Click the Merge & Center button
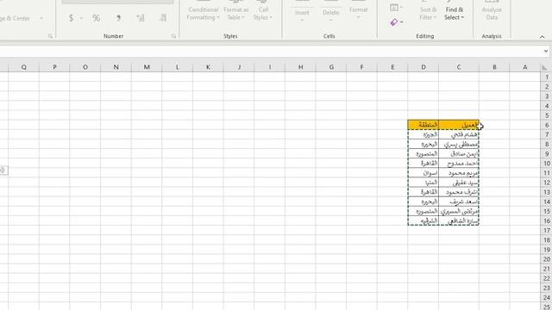552x310 pixels. 15,18
